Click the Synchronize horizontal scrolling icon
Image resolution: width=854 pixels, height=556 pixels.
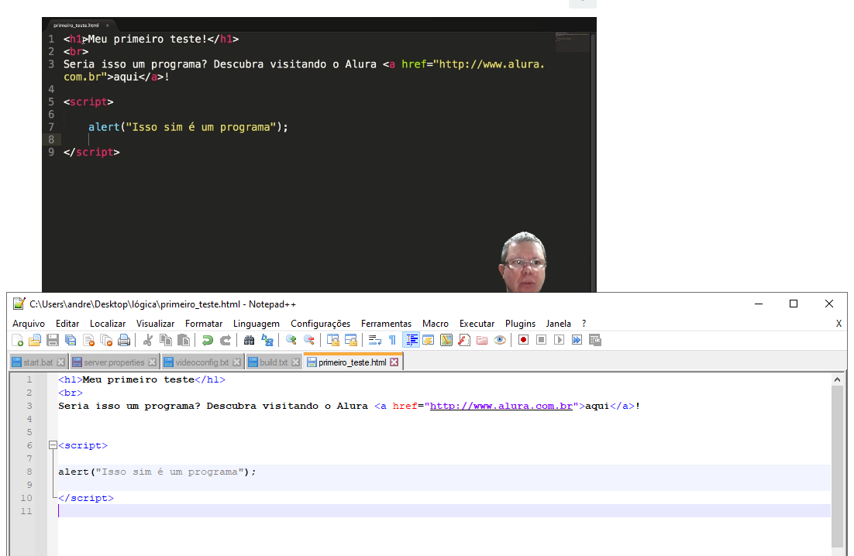point(351,340)
